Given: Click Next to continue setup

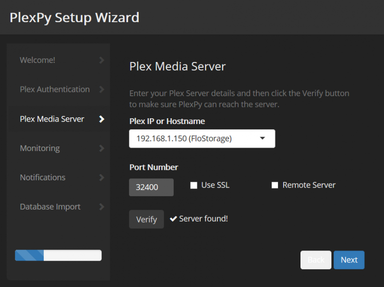Looking at the screenshot, I should (x=349, y=260).
